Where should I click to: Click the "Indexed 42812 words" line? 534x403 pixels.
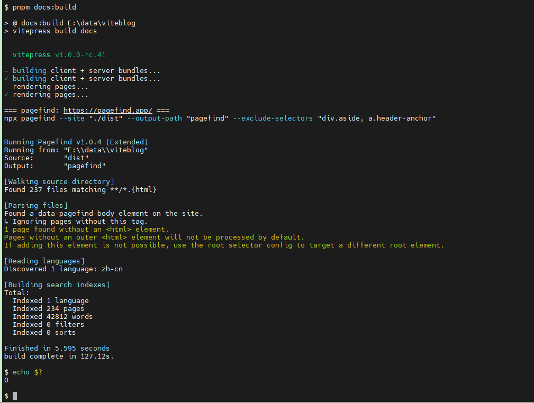[x=52, y=316]
